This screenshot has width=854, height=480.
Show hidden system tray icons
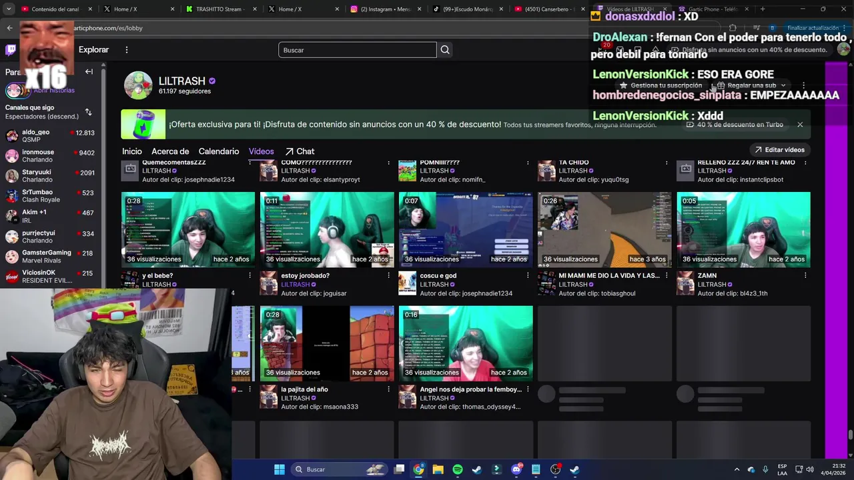[x=737, y=469]
